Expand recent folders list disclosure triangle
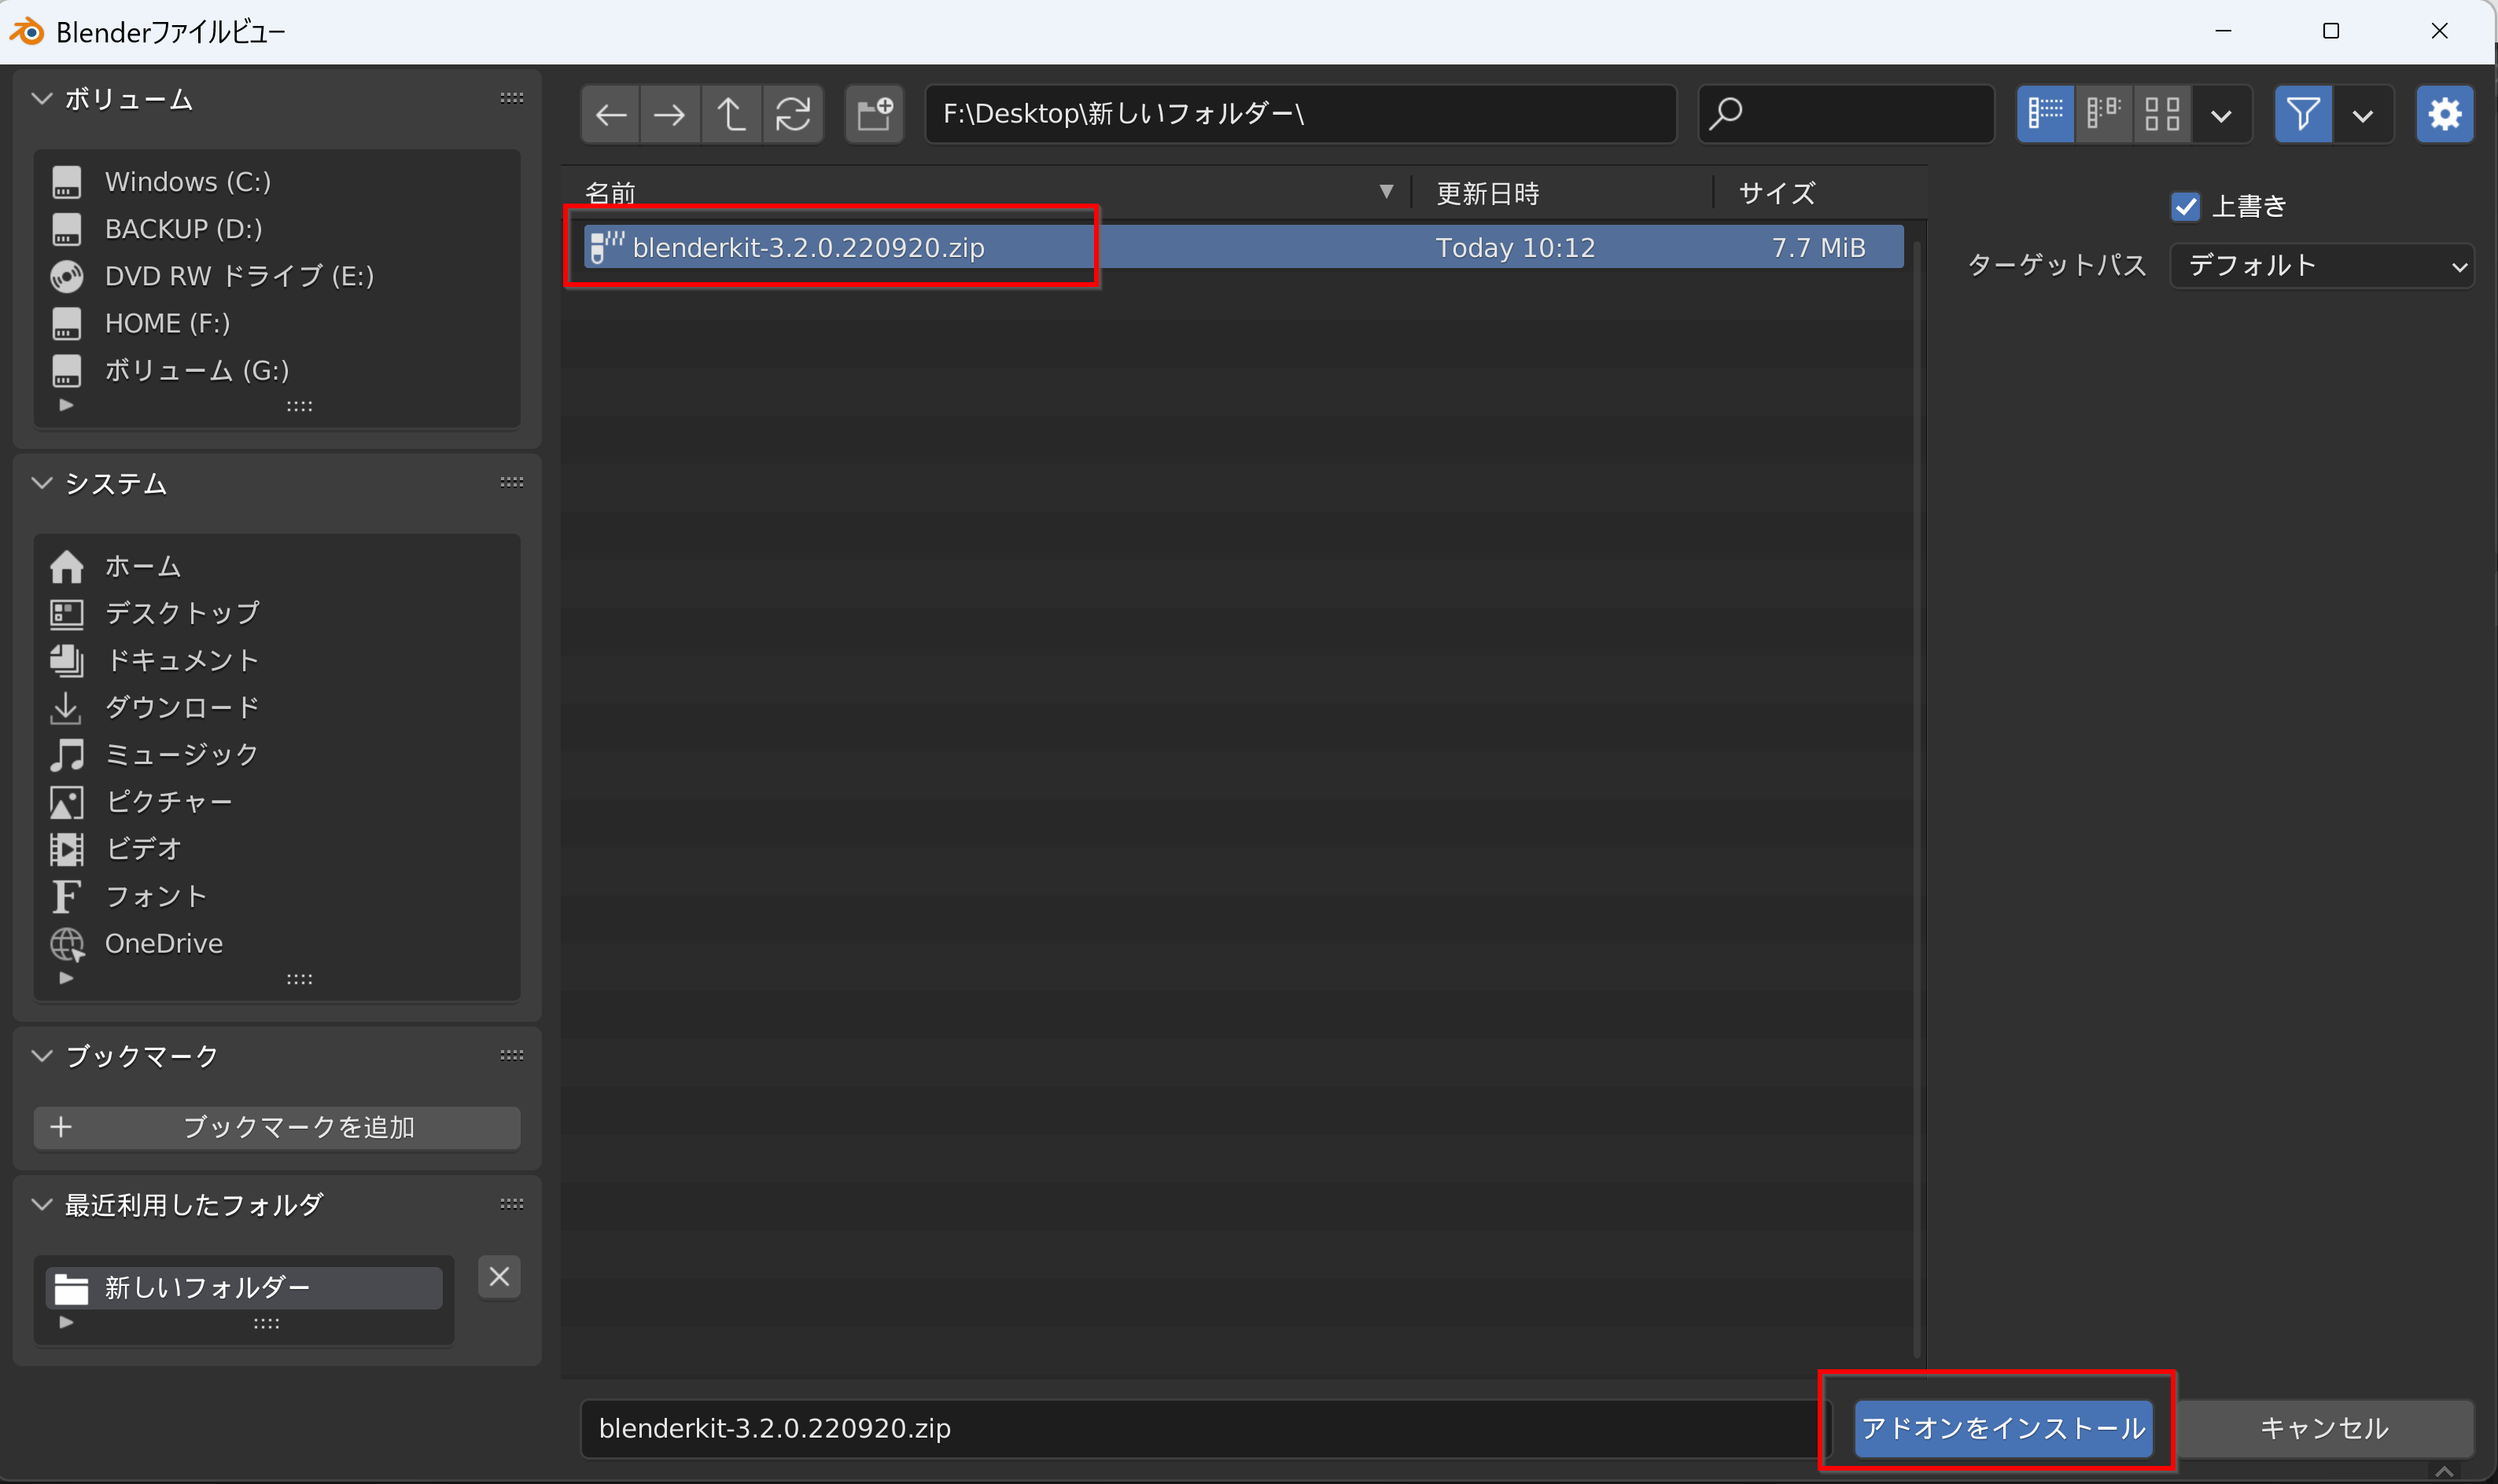This screenshot has height=1484, width=2498. tap(66, 1322)
